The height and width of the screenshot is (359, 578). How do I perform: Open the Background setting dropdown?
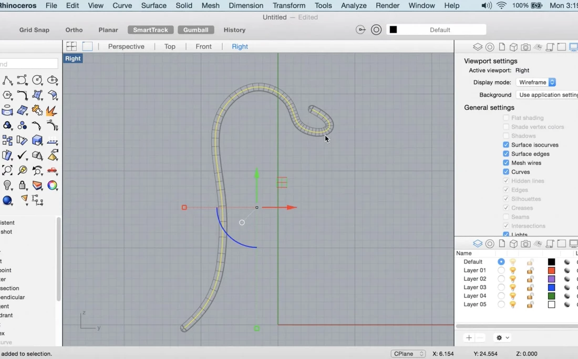[547, 94]
